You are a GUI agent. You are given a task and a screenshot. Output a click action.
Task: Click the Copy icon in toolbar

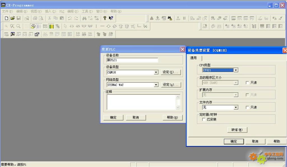click(56, 18)
